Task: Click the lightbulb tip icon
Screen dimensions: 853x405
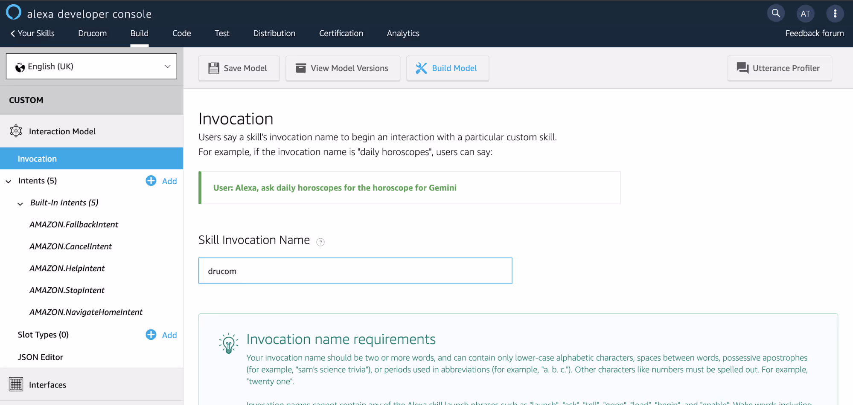Action: pyautogui.click(x=229, y=343)
